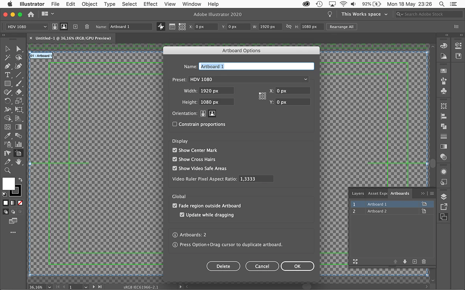
Task: Select the Line Segment tool
Action: click(x=19, y=75)
